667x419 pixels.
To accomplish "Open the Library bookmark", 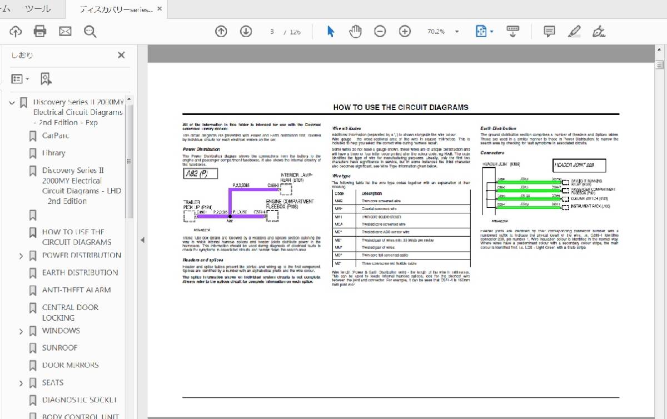I will pos(54,153).
